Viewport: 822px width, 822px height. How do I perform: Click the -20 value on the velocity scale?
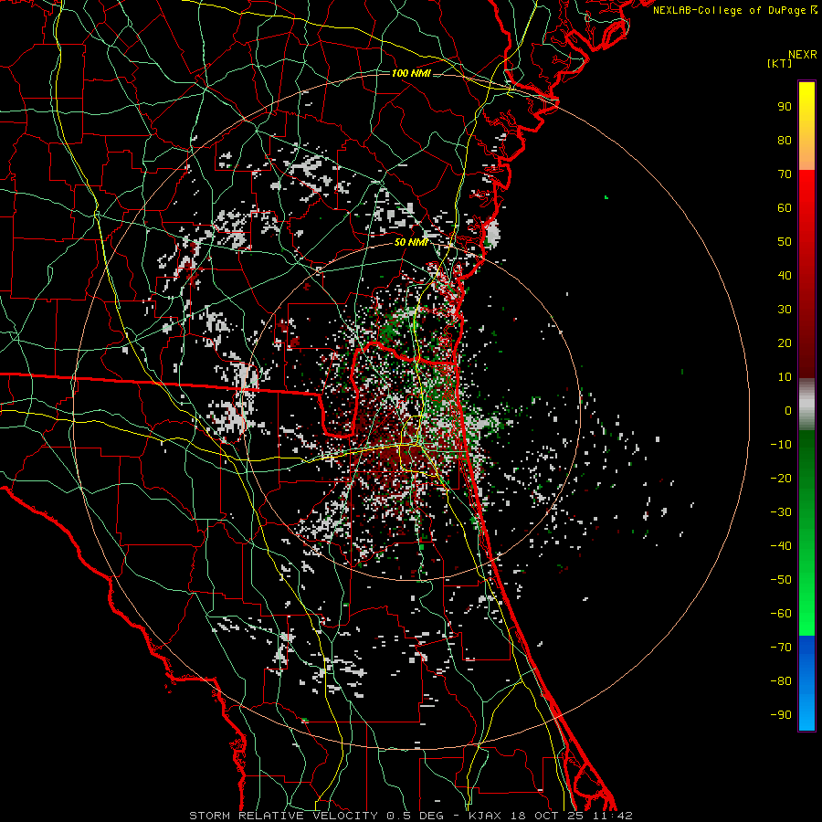(781, 479)
